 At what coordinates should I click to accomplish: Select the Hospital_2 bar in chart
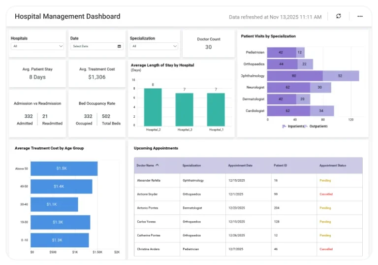[x=153, y=107]
